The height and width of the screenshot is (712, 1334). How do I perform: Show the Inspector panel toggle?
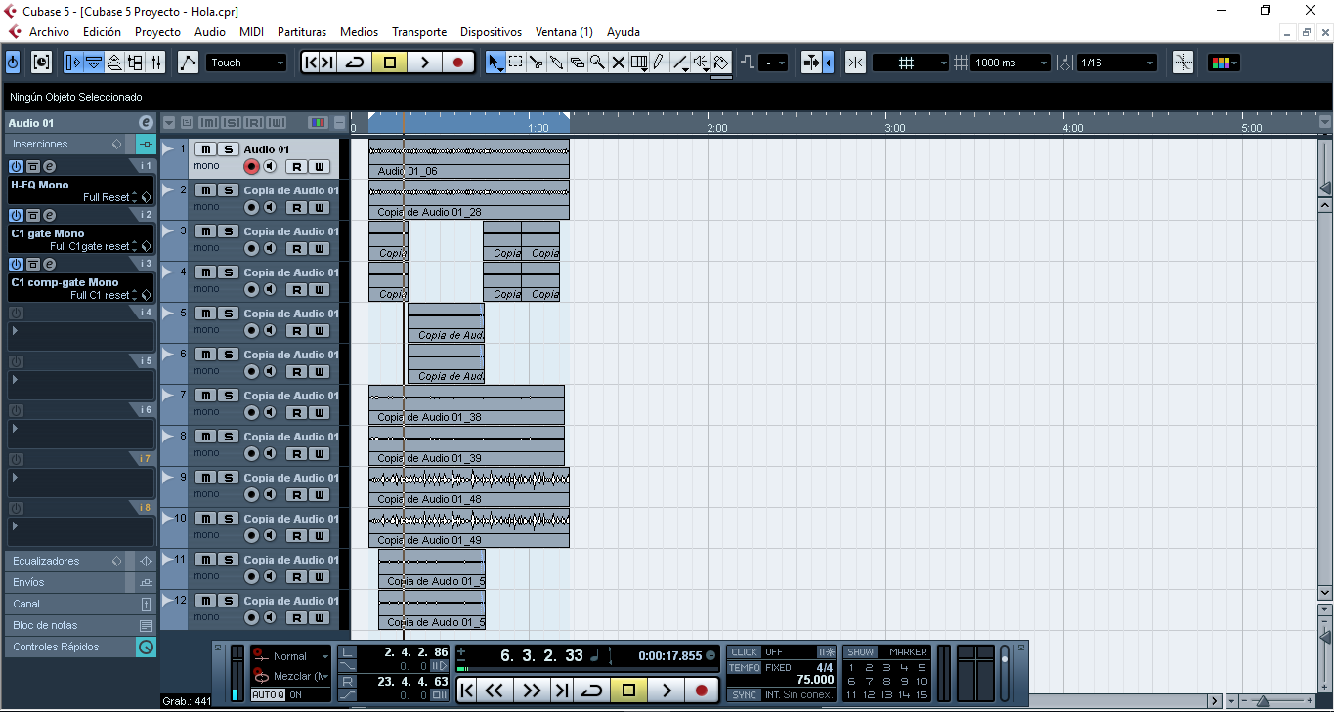coord(73,63)
